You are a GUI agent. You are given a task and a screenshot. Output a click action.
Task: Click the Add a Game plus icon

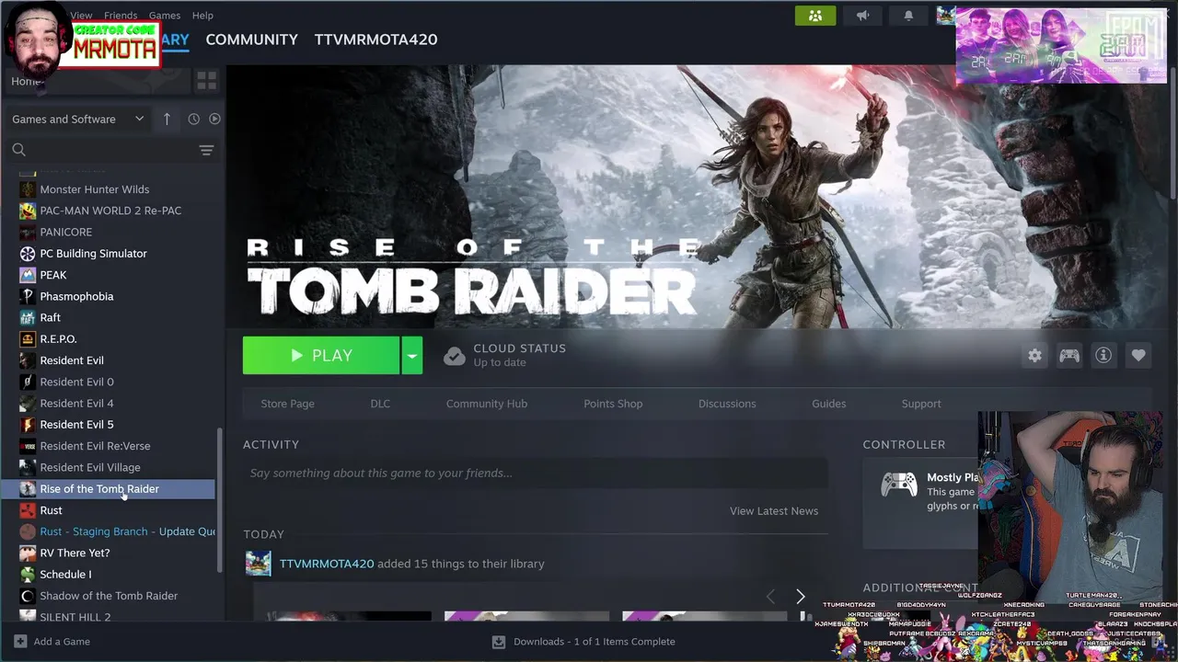20,641
